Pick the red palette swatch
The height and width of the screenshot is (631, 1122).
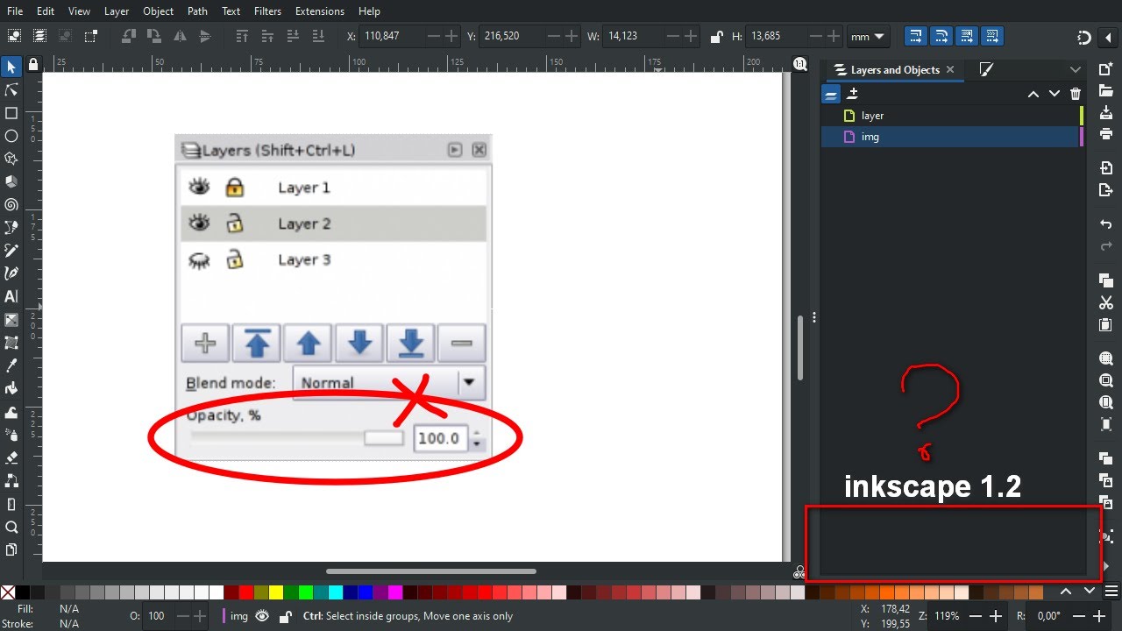246,592
